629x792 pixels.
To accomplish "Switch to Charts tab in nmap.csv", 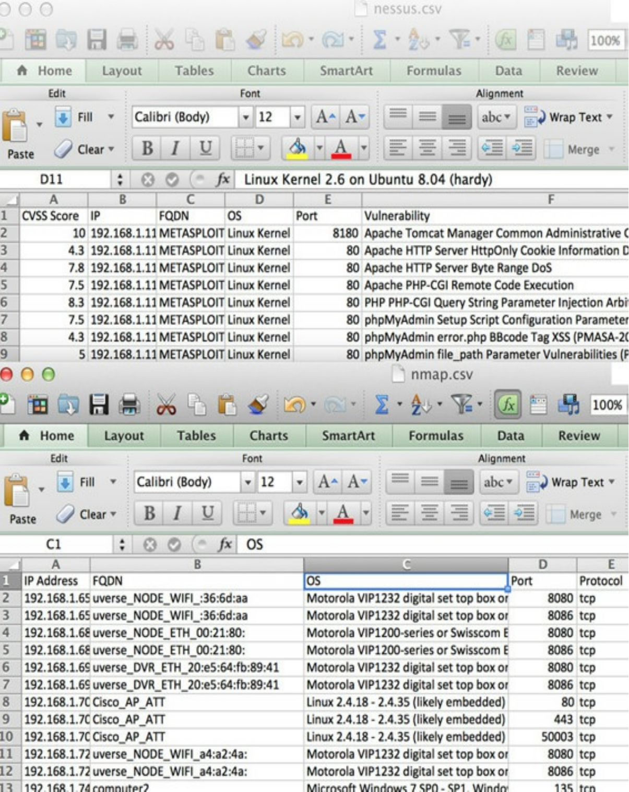I will coord(269,436).
